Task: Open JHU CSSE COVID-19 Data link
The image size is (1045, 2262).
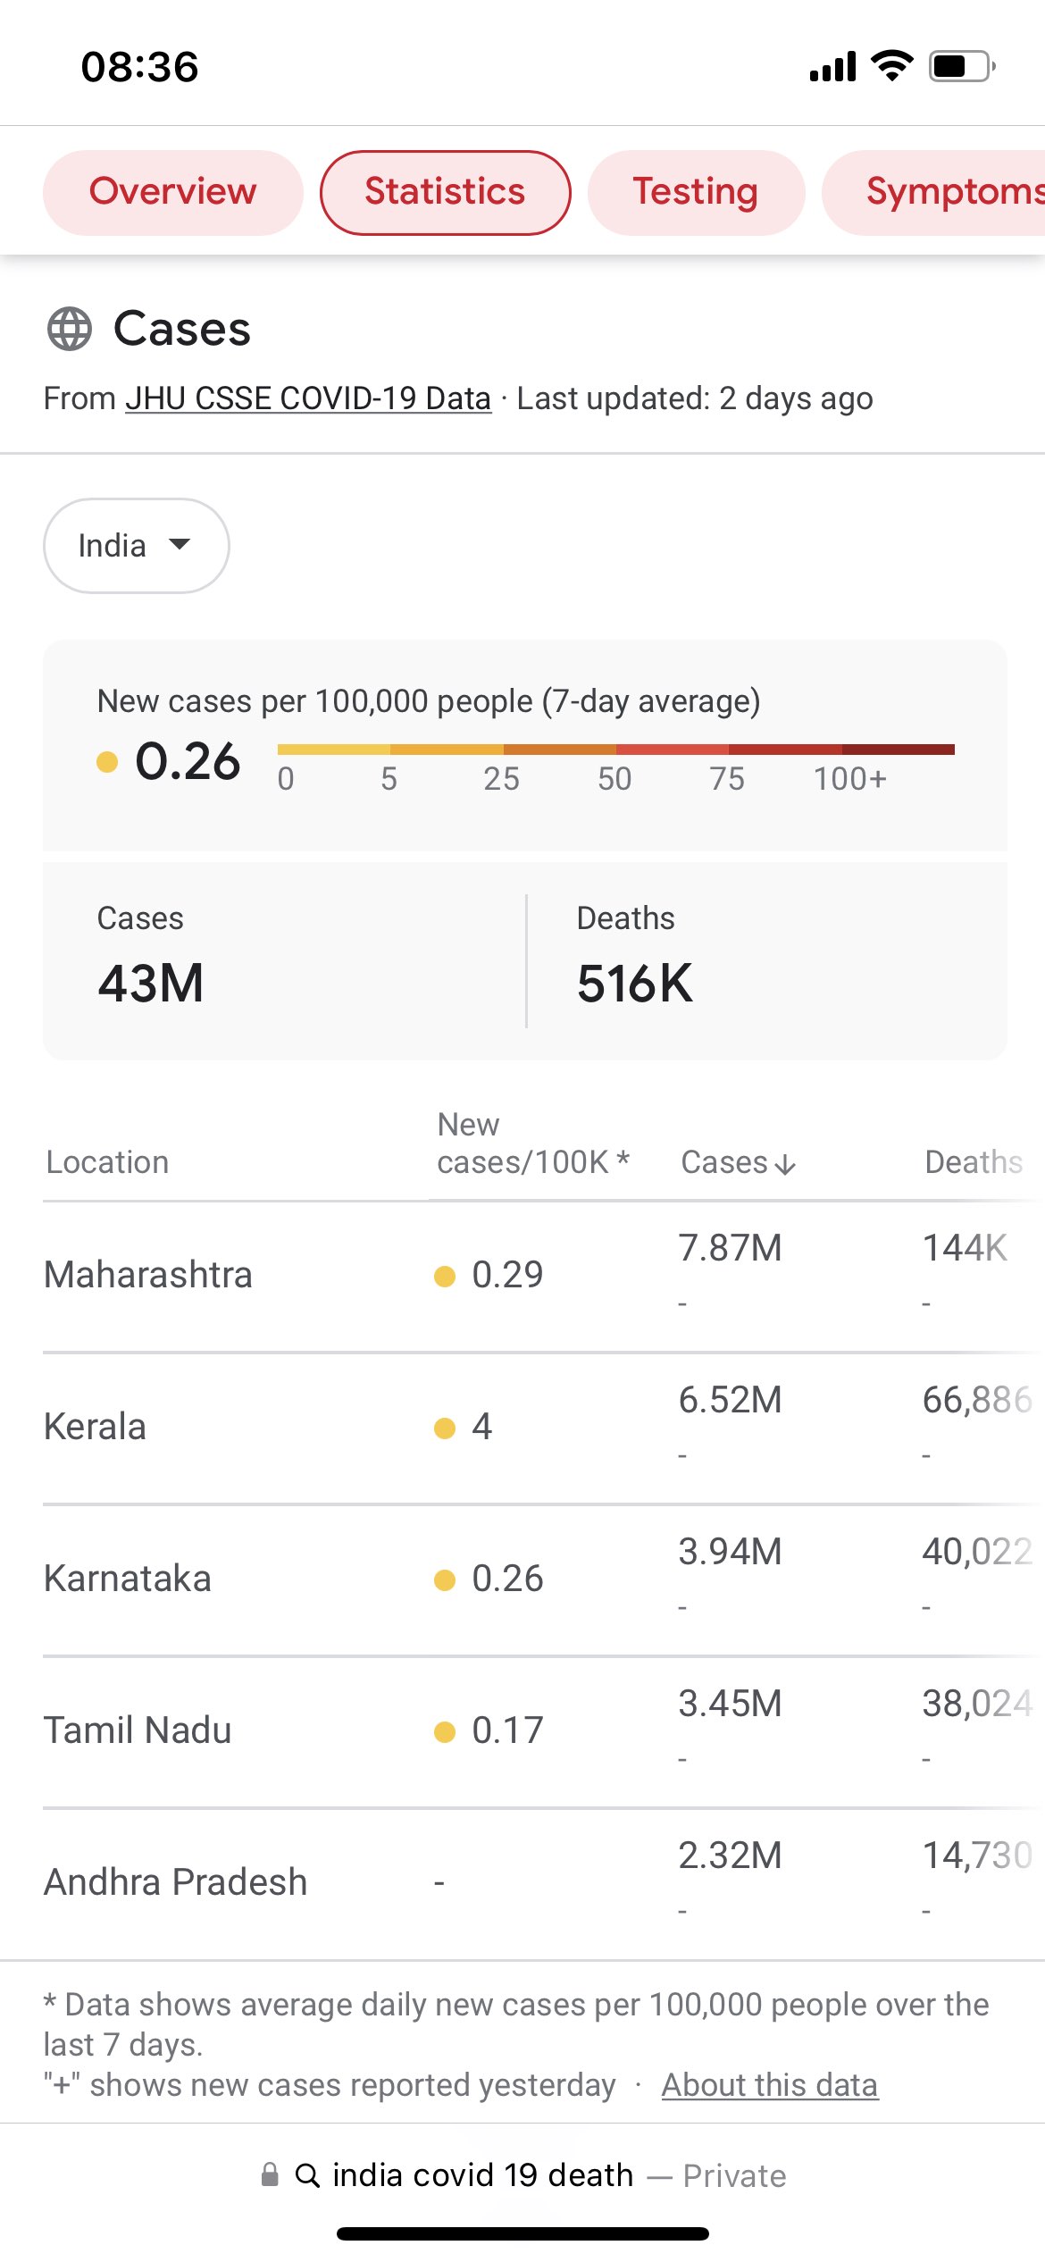Action: click(x=308, y=398)
